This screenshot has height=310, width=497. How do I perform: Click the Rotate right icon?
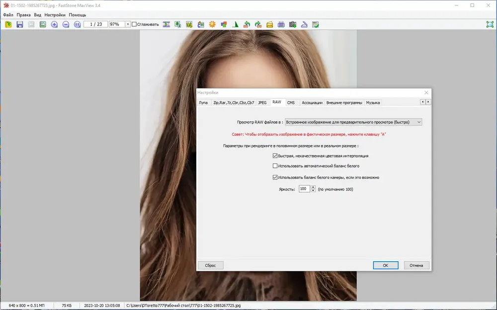[258, 24]
